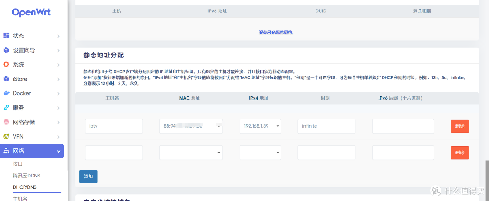This screenshot has width=489, height=201.
Task: Click IPv6 suffix field in empty row
Action: pyautogui.click(x=403, y=153)
